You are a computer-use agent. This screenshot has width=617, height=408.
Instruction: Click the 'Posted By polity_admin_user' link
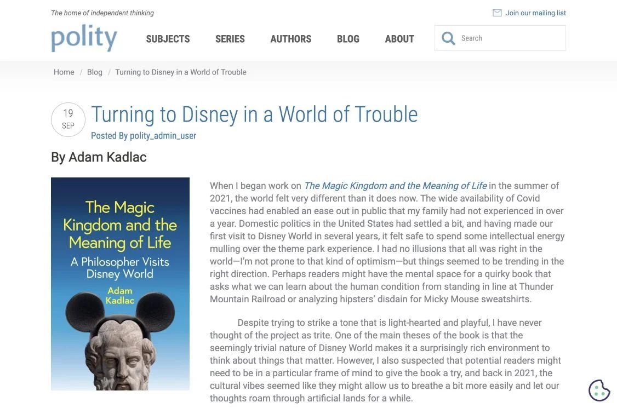144,136
